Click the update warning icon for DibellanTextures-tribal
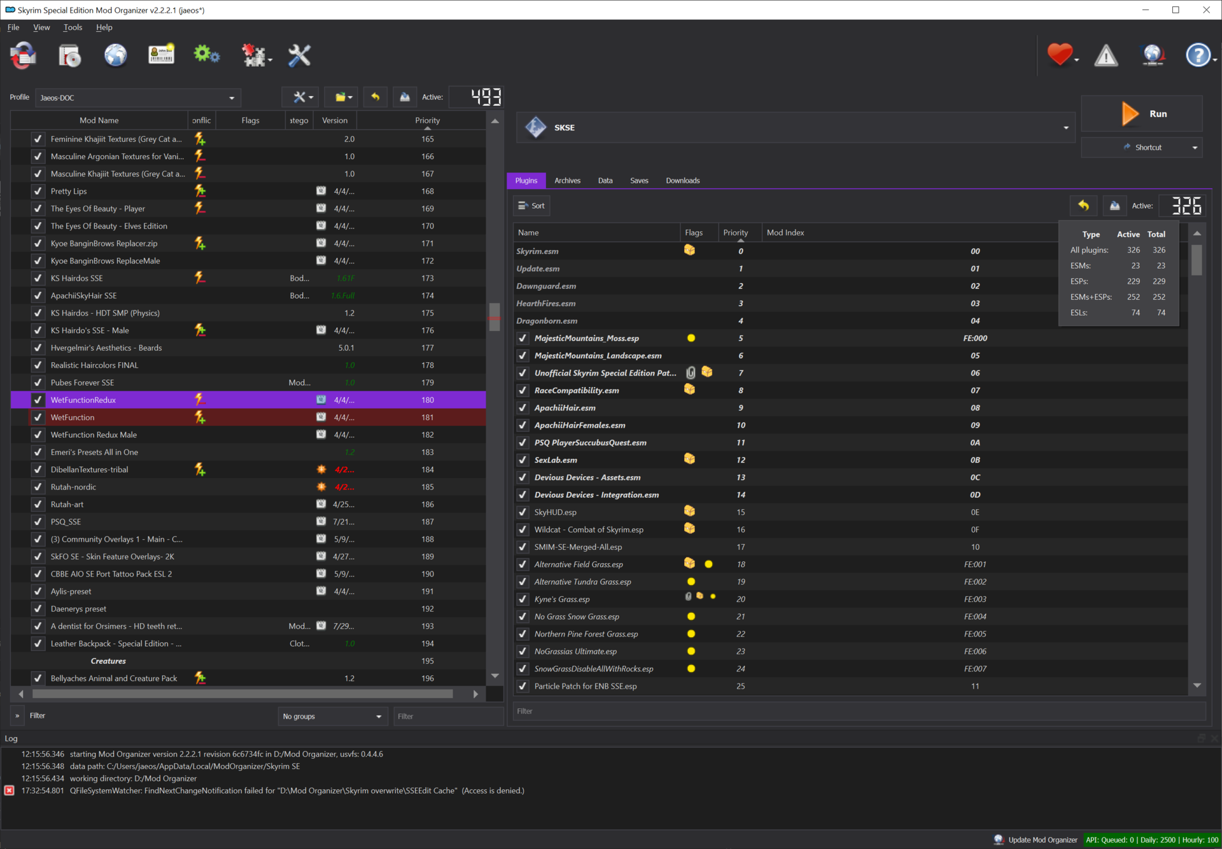 (321, 470)
